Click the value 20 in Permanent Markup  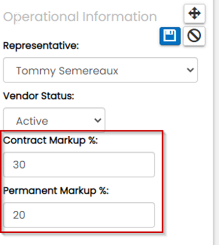point(19,215)
